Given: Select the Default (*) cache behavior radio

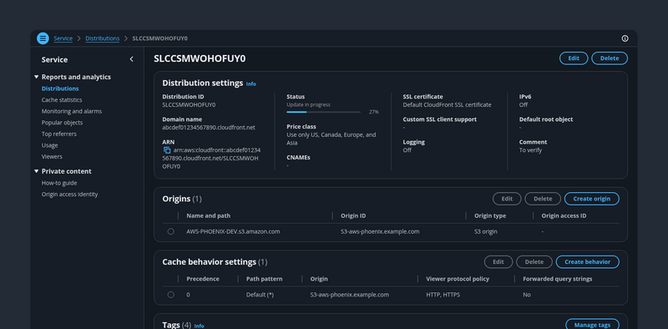Looking at the screenshot, I should (x=171, y=295).
